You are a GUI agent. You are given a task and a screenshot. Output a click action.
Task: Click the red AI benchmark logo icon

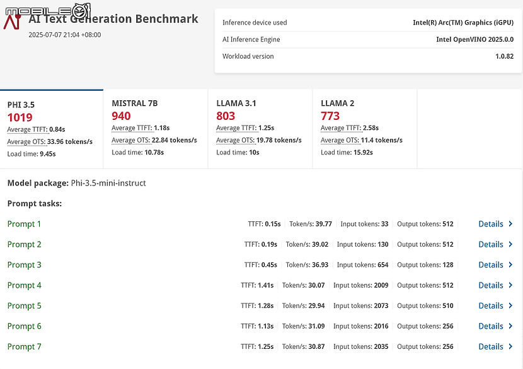coord(13,21)
